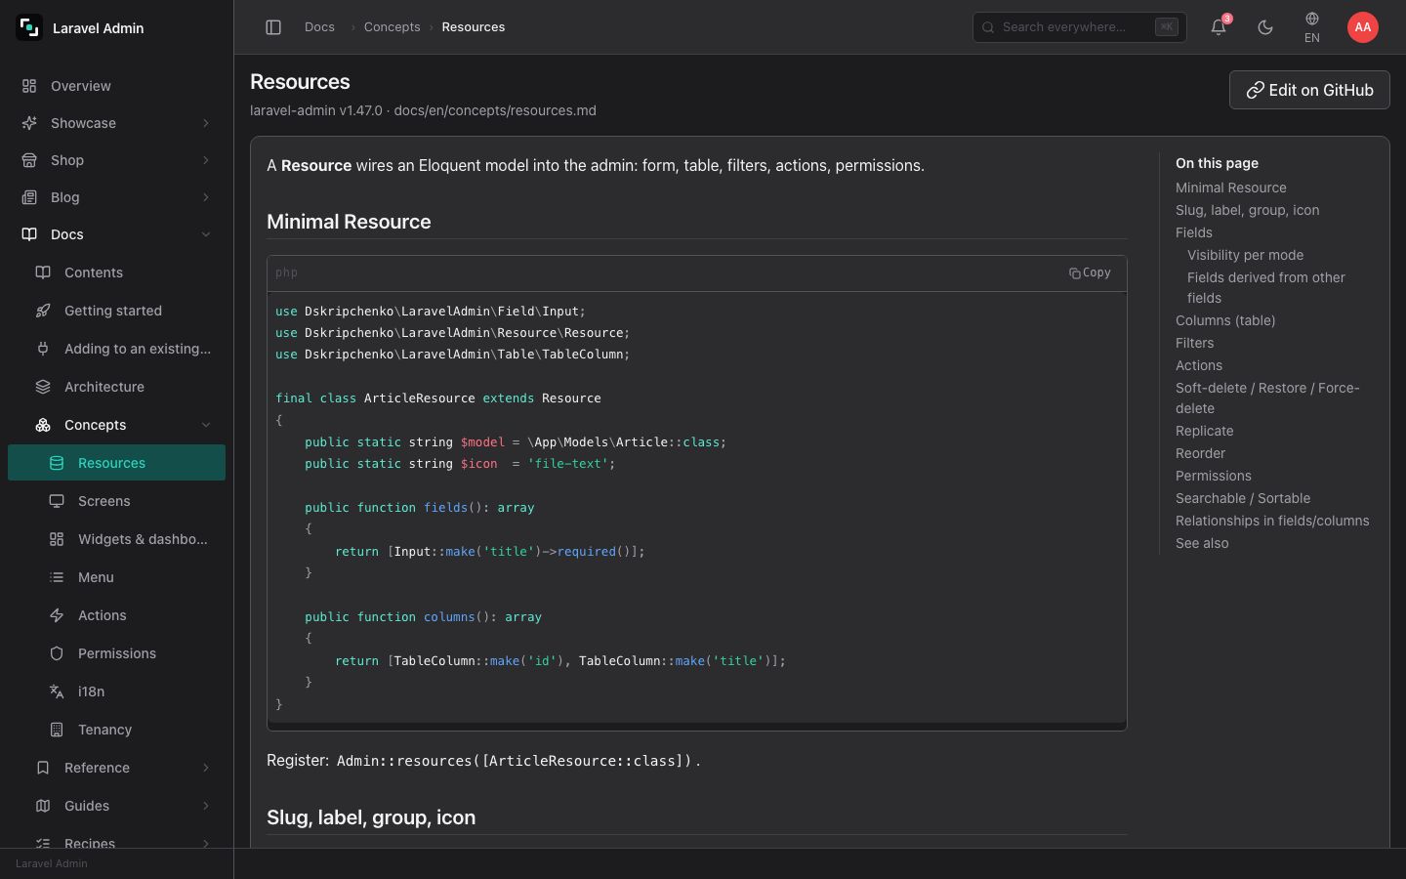Toggle the sidebar panel icon
This screenshot has width=1406, height=879.
coord(273,27)
